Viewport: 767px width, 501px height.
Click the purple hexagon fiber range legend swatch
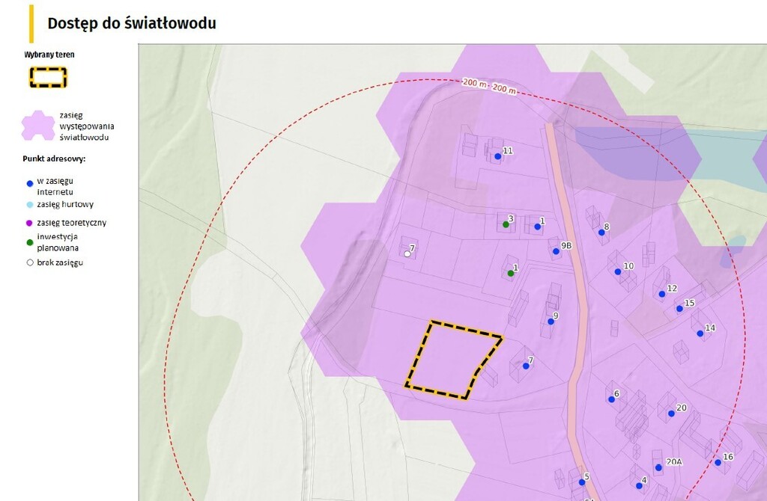pos(37,126)
